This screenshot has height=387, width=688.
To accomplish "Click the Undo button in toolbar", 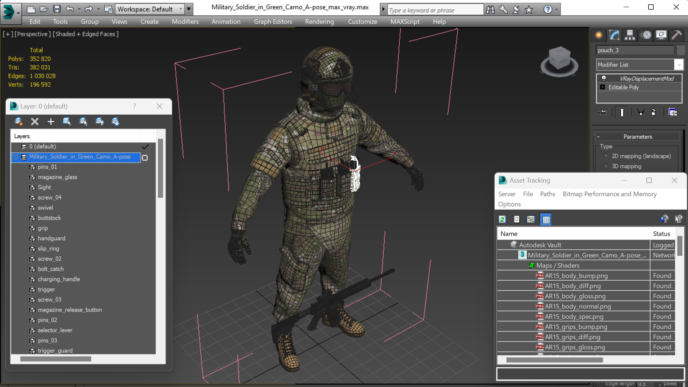I will coord(70,9).
